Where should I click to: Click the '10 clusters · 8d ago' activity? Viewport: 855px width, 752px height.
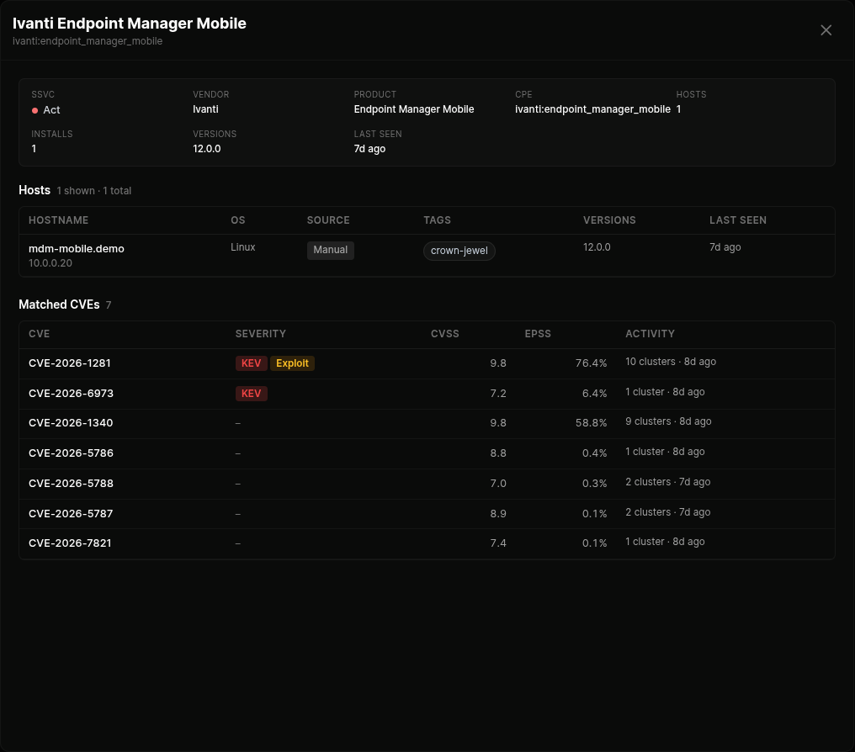pyautogui.click(x=671, y=362)
